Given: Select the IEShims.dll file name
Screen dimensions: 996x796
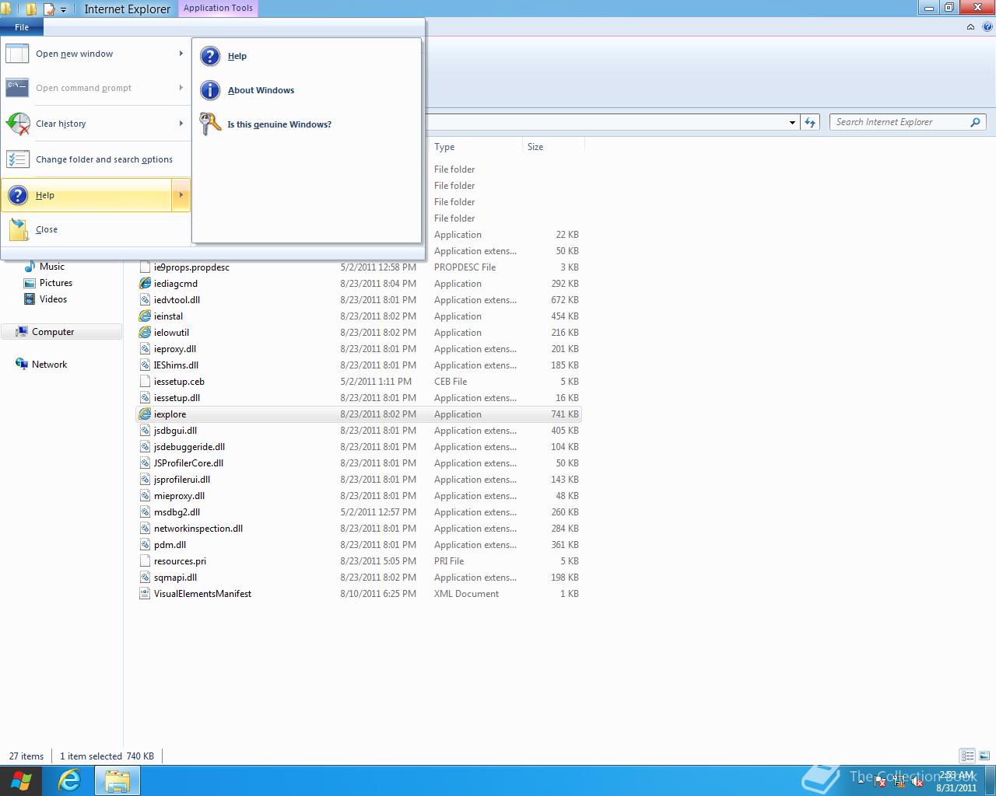Looking at the screenshot, I should [176, 365].
